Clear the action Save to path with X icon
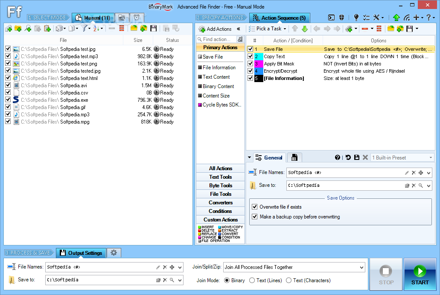Screen dimensions: 440x295 click(414, 186)
